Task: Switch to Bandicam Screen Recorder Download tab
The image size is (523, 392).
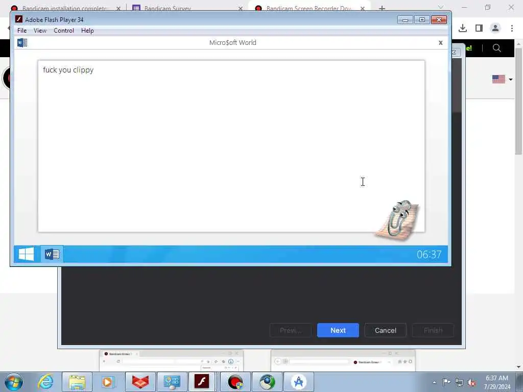Action: 308,8
